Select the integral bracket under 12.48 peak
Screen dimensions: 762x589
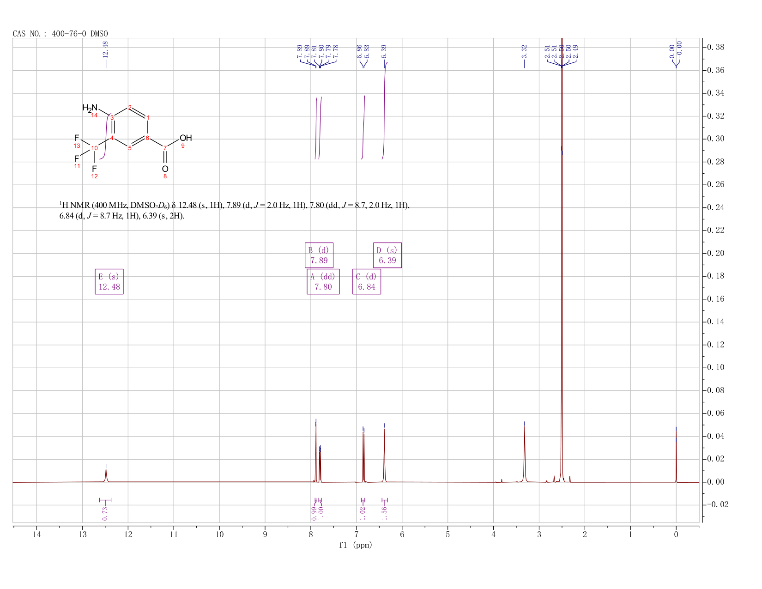coord(105,500)
